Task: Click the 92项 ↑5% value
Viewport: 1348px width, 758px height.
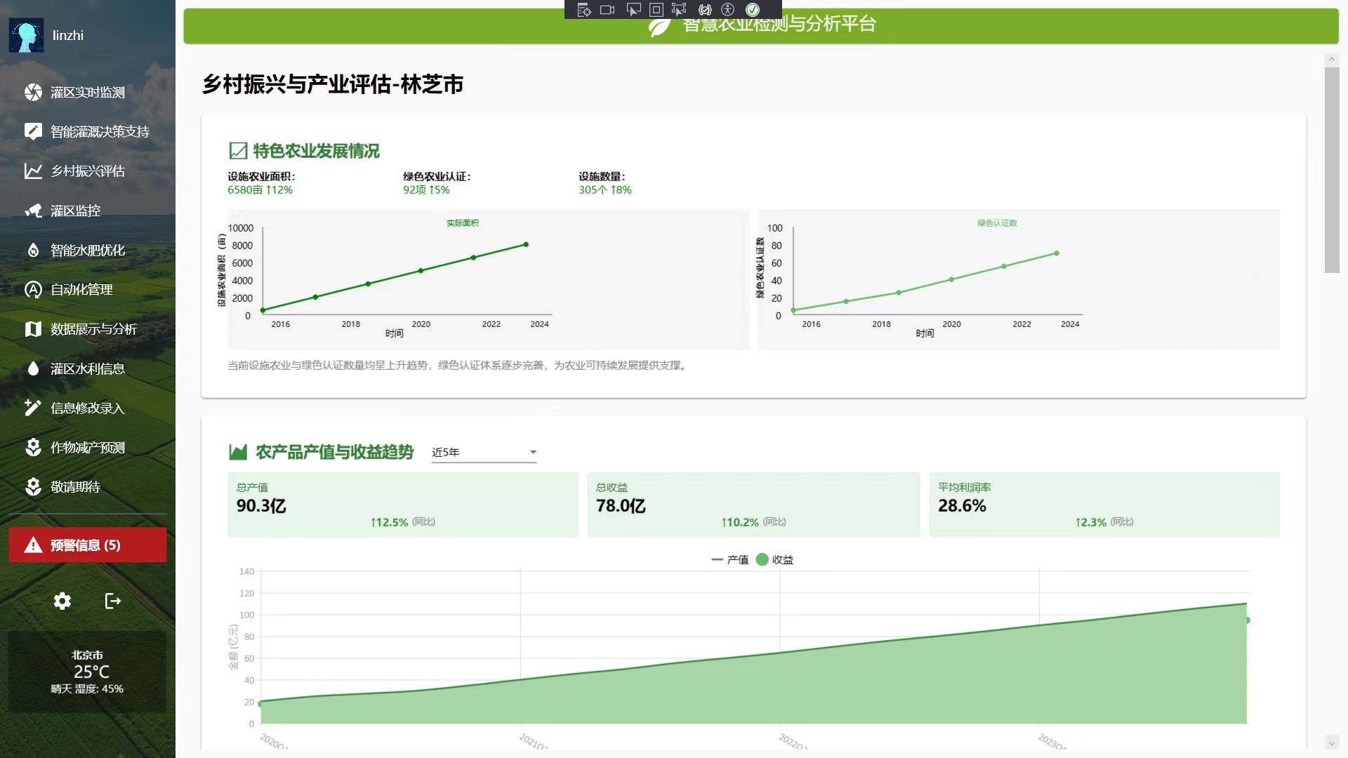Action: point(426,190)
